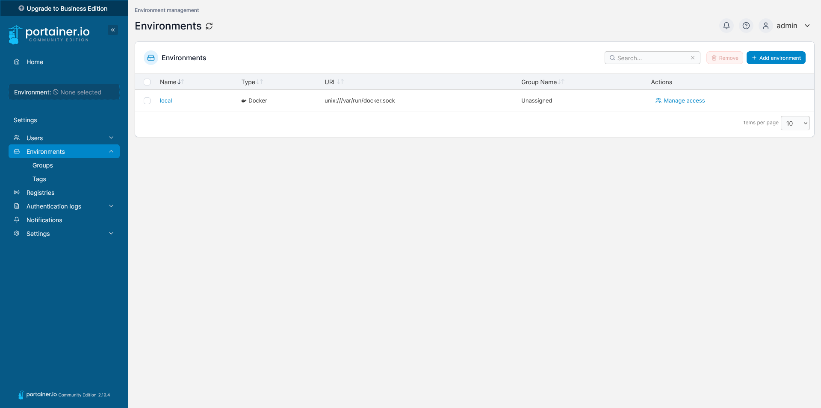Check the select-all checkbox in table header
Screen dimensions: 821x408
[147, 82]
